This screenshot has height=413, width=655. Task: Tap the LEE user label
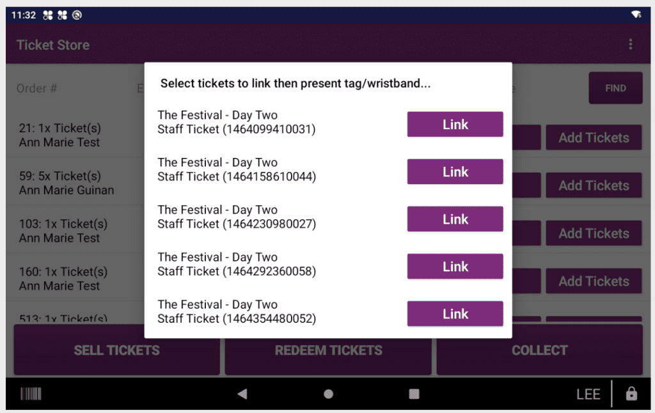[x=588, y=394]
